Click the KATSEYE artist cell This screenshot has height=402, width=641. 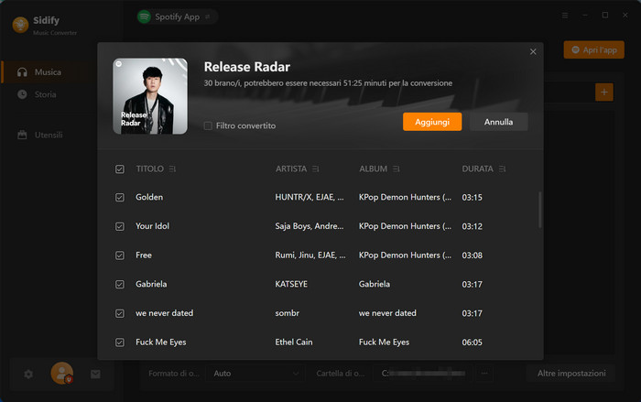(291, 284)
